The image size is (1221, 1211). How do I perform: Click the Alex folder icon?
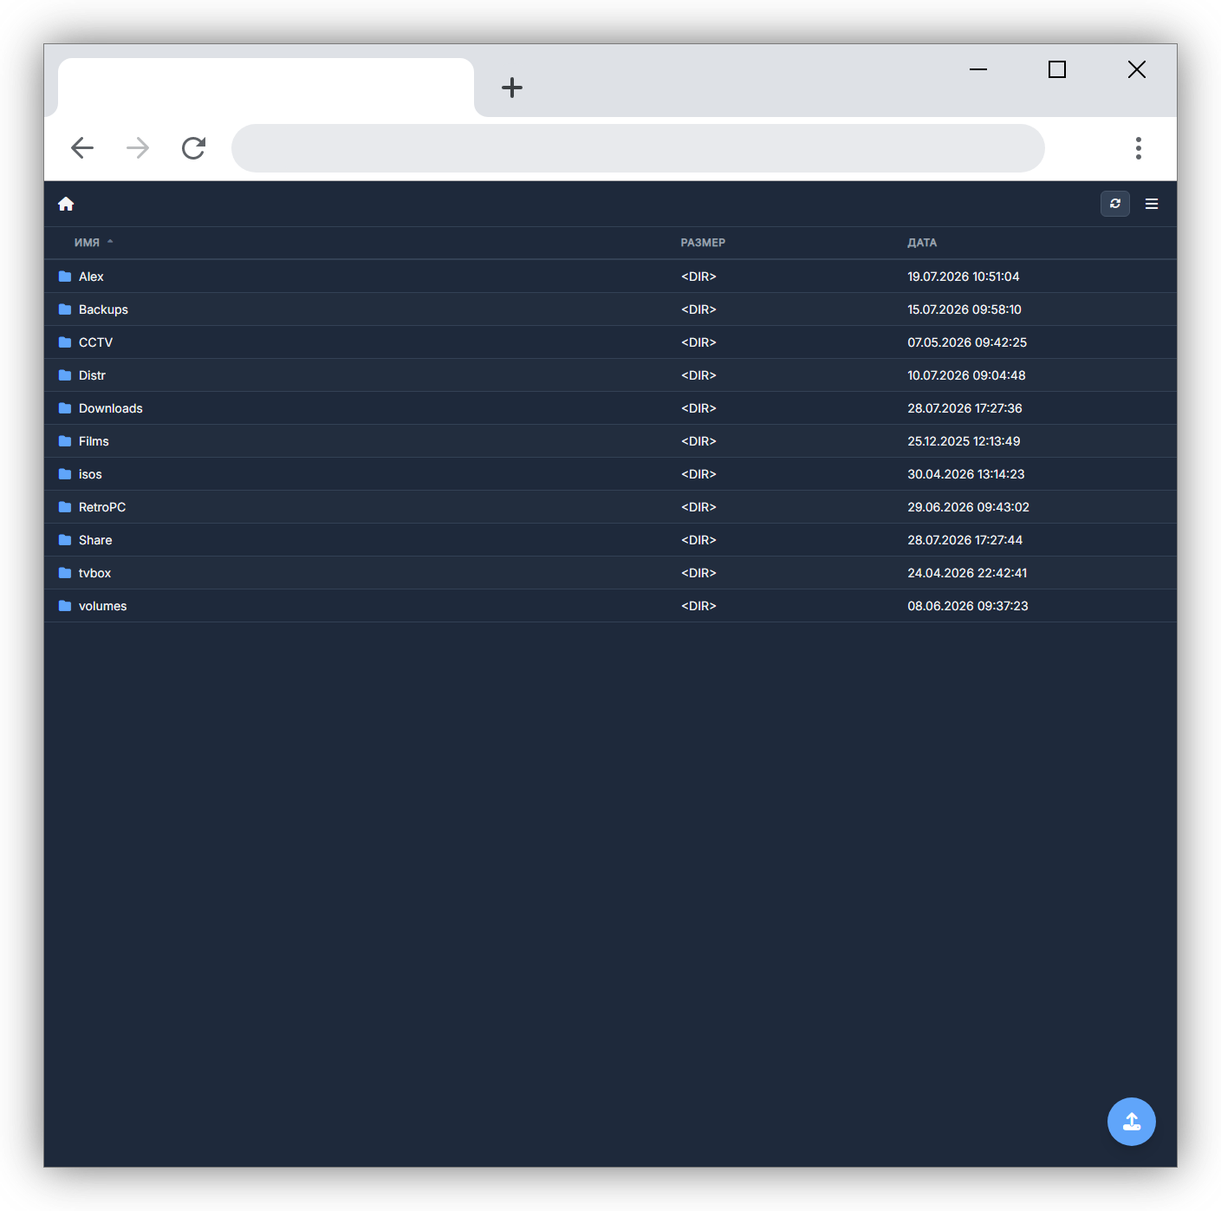[x=65, y=277]
